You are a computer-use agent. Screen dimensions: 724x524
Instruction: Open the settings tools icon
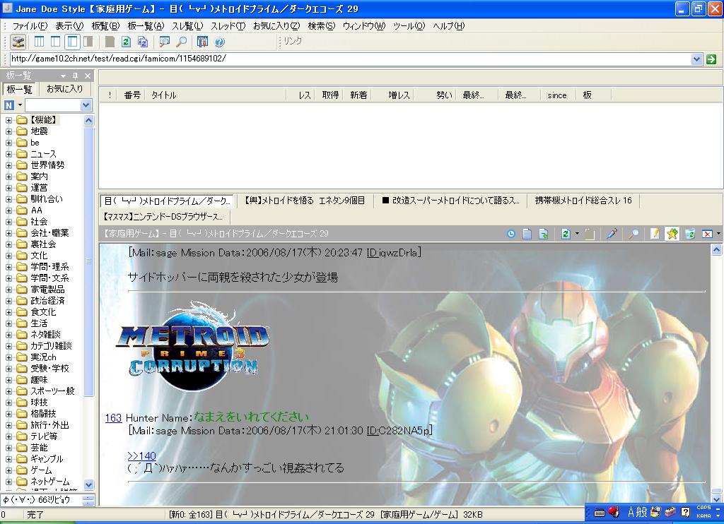pos(202,42)
